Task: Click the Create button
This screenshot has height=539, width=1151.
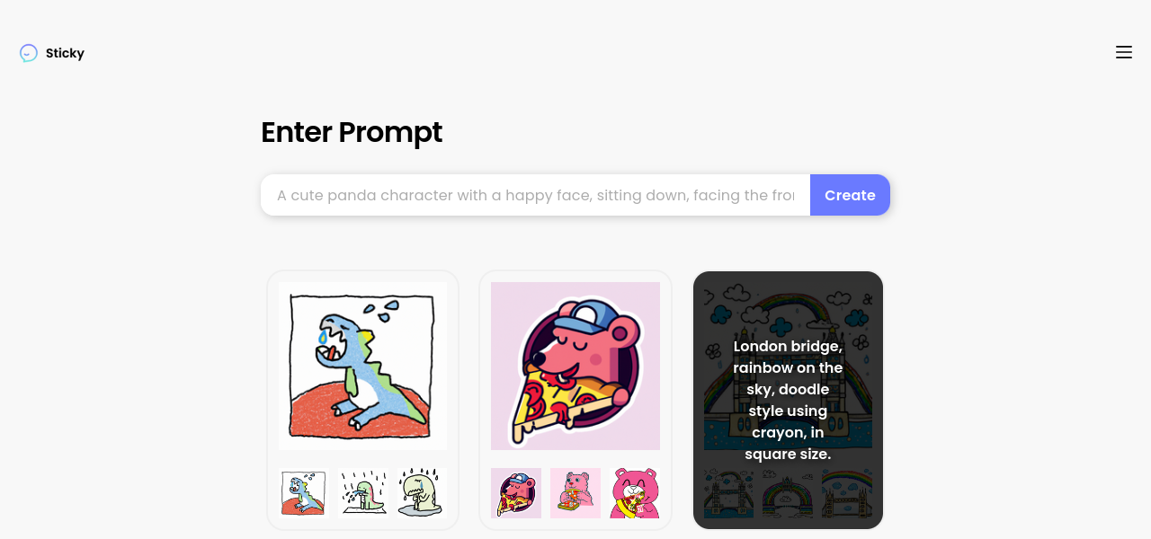Action: tap(850, 195)
